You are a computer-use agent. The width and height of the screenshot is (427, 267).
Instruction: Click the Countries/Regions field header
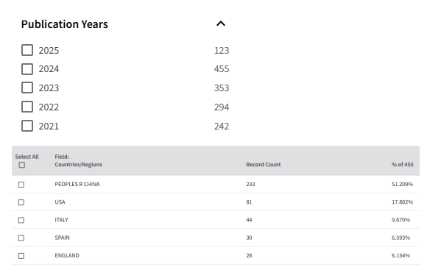click(x=78, y=164)
